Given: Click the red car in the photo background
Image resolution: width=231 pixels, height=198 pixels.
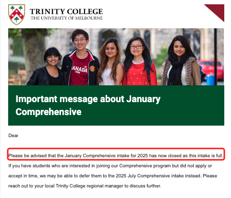Looking at the screenshot, I should (x=210, y=69).
